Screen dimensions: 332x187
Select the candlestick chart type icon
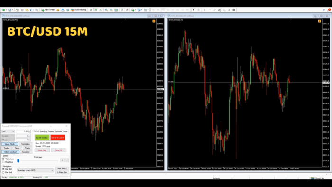pos(96,10)
